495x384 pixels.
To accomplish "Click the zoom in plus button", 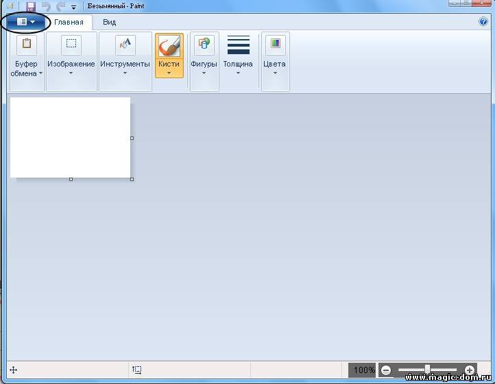I will click(470, 370).
